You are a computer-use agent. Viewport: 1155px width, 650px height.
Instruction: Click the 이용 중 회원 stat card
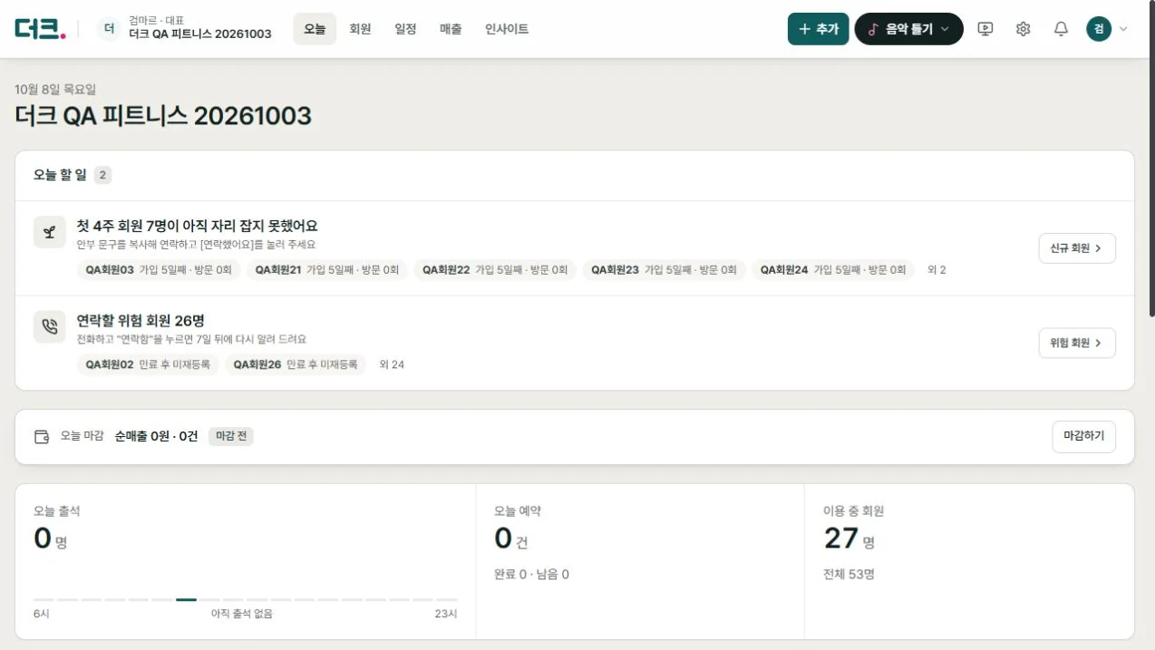pos(969,561)
